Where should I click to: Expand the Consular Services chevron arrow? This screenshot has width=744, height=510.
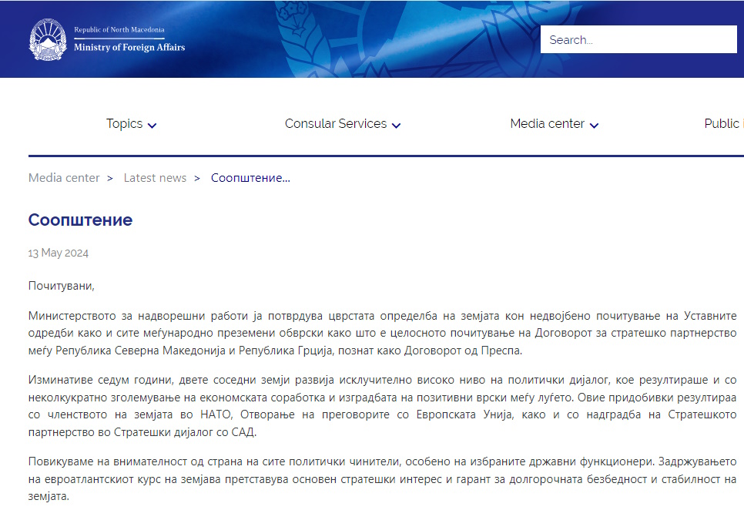tap(396, 126)
